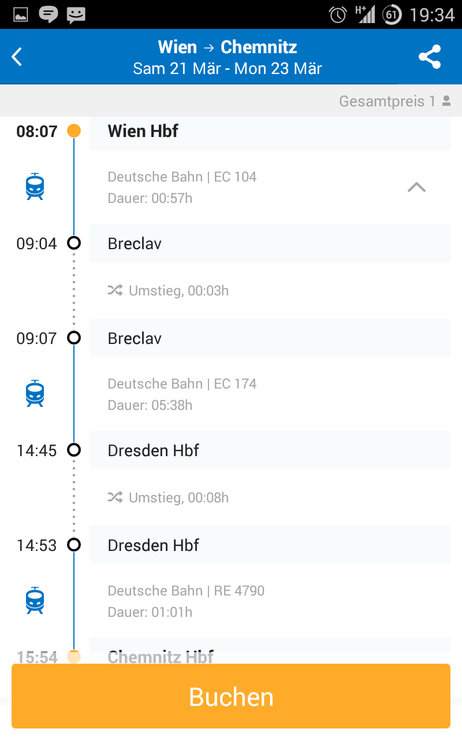This screenshot has width=462, height=740.
Task: Tap the train icon for RE 4790
Action: [x=35, y=601]
